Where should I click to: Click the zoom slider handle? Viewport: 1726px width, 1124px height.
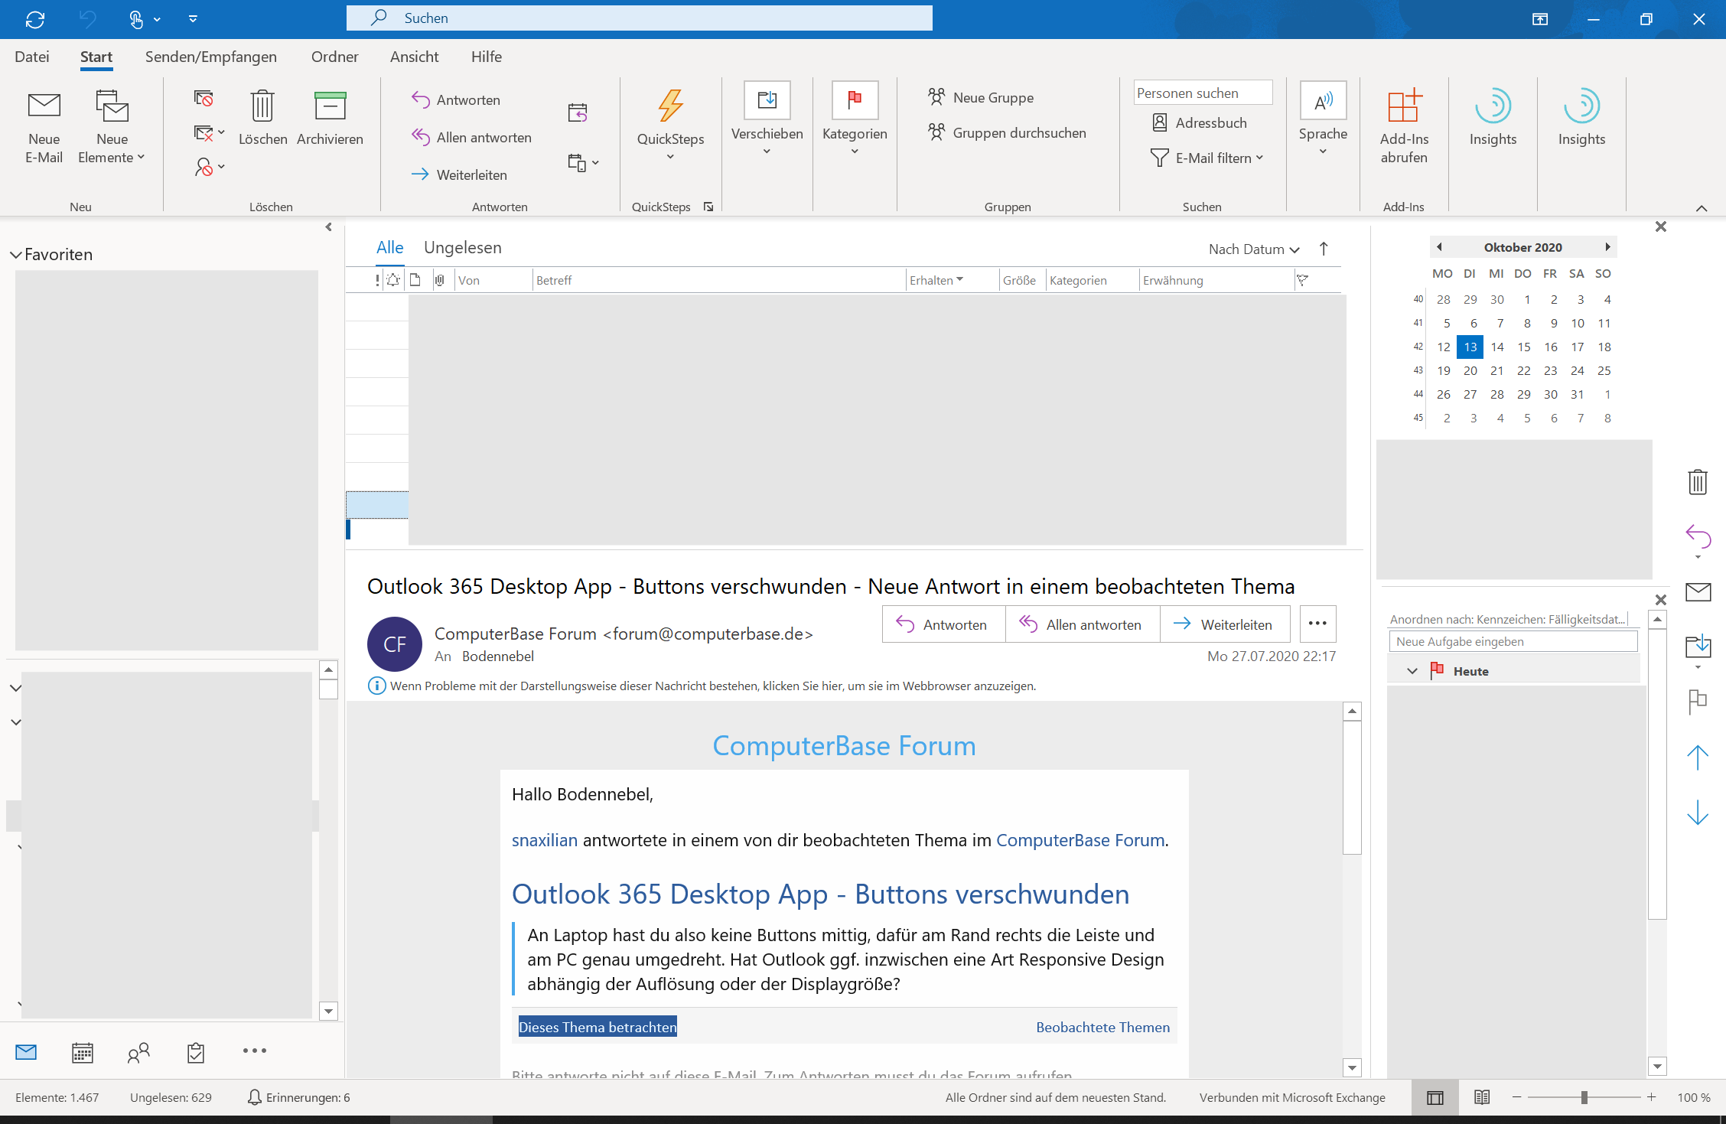[x=1584, y=1097]
